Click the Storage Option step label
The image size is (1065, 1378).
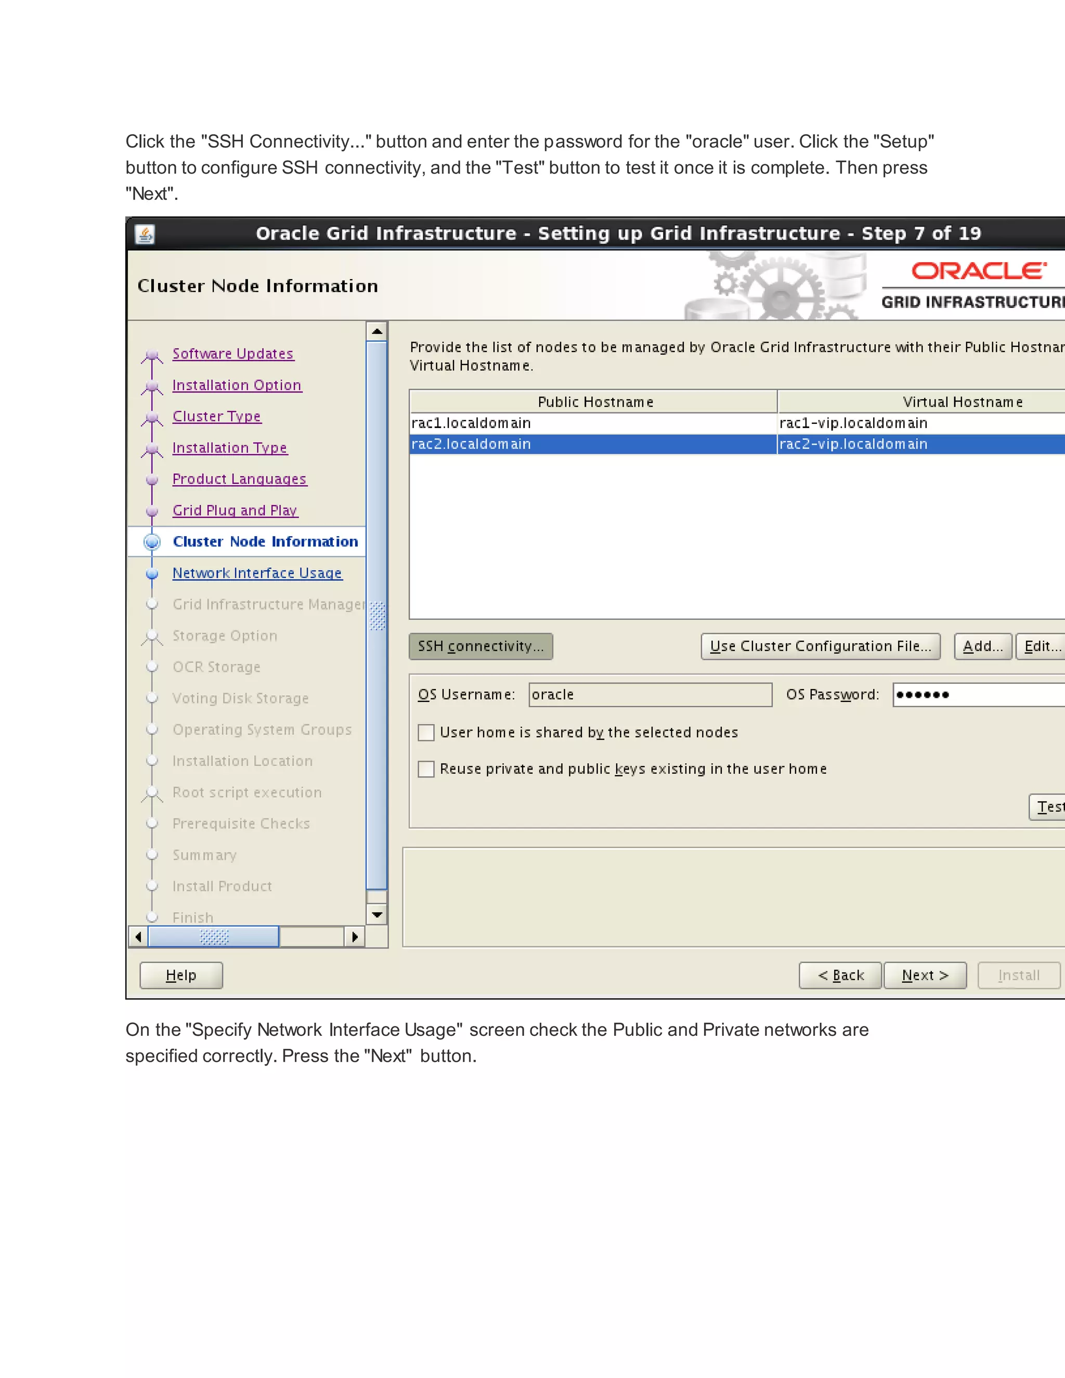225,635
